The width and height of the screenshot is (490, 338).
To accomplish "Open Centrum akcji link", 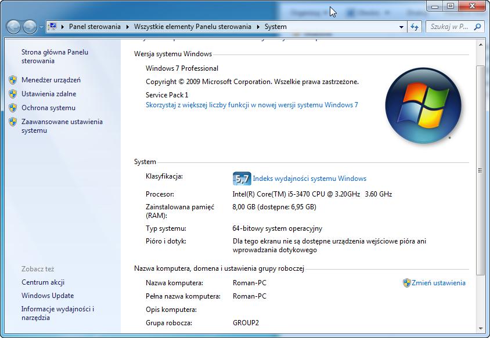I will [43, 282].
